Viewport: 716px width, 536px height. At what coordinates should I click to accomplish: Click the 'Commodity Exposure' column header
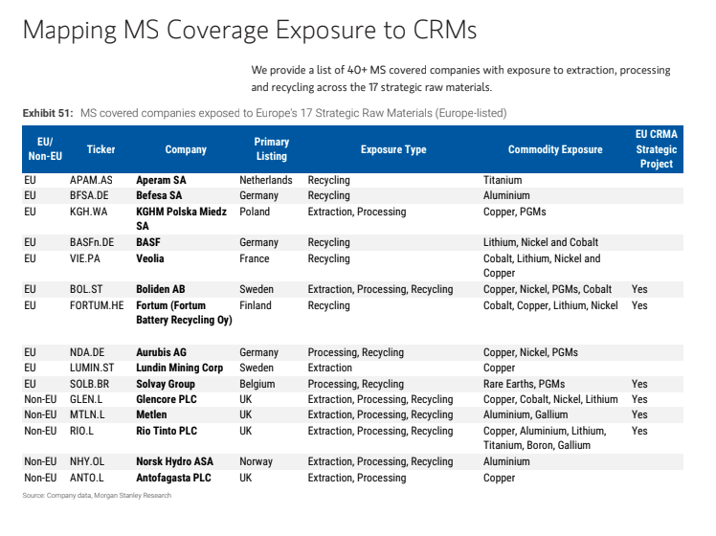555,149
